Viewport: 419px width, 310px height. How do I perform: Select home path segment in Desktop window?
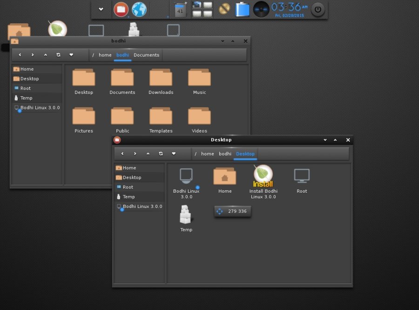[x=207, y=154]
